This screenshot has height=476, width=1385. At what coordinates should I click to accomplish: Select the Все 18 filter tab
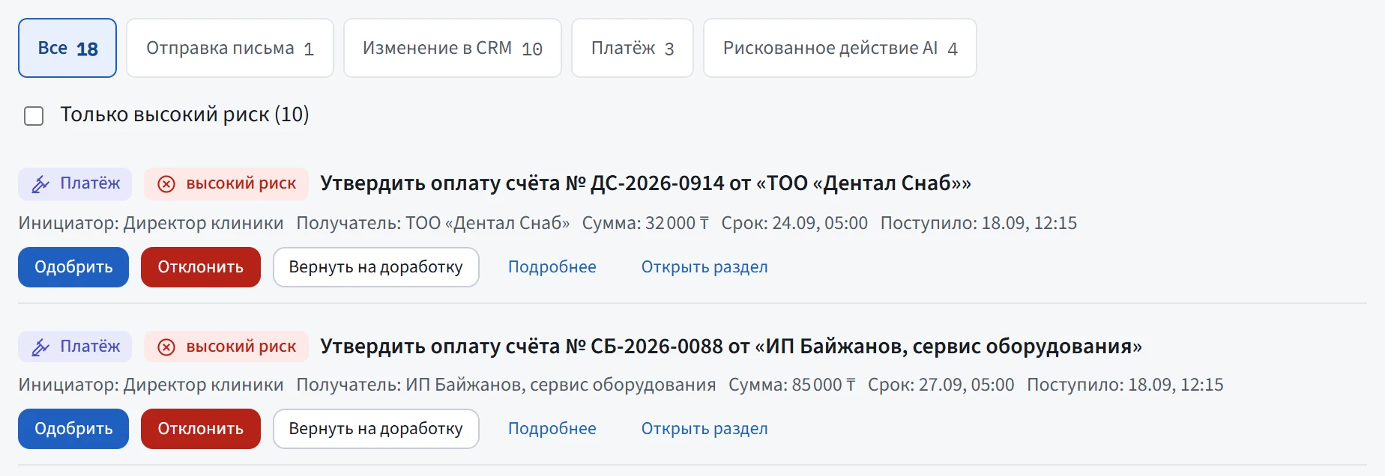[x=67, y=48]
